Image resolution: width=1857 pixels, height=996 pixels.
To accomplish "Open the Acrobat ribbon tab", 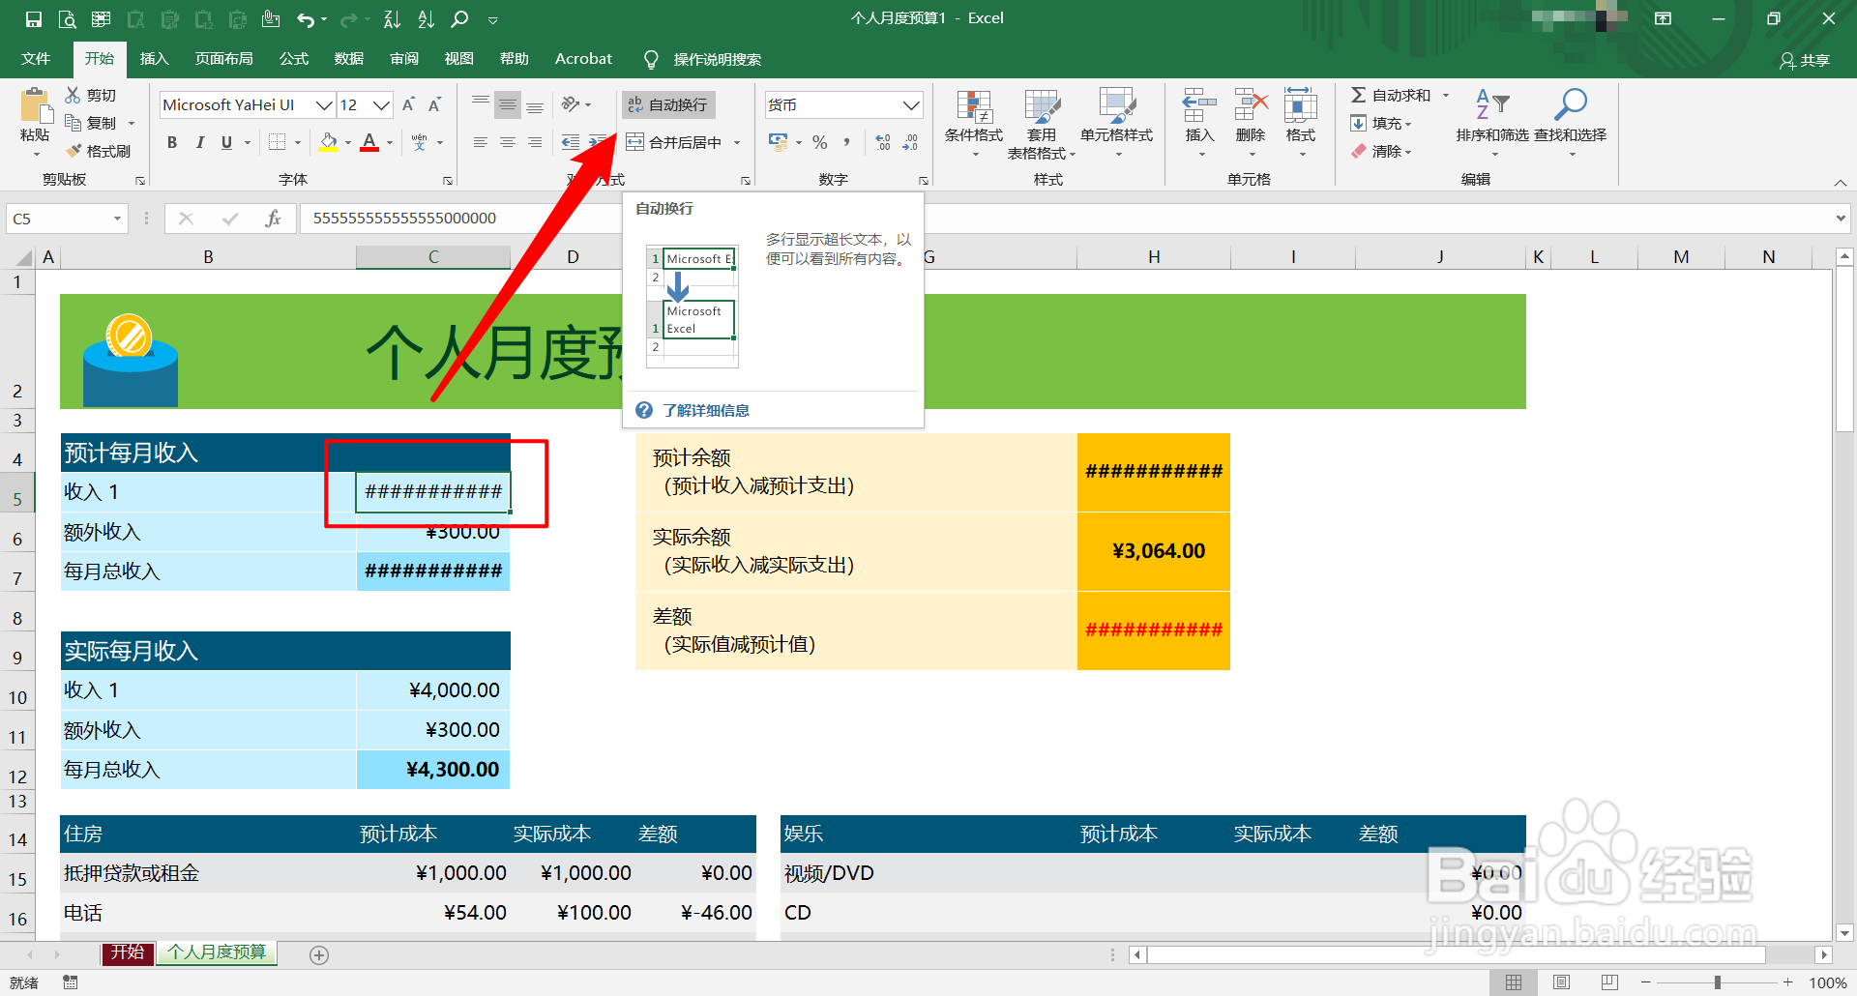I will (x=582, y=59).
